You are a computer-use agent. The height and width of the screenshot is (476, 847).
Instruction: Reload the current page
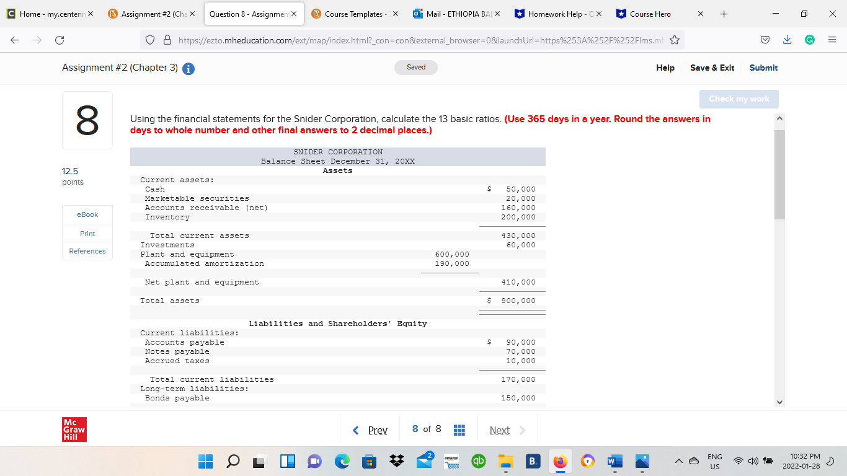click(x=59, y=41)
